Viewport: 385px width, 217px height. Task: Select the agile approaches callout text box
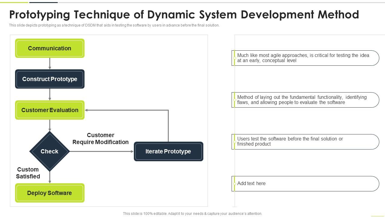pos(306,58)
